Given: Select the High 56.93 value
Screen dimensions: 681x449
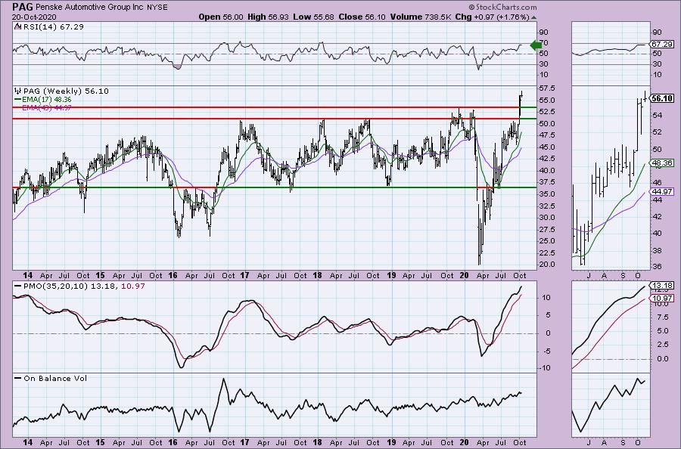Looking at the screenshot, I should (x=268, y=17).
